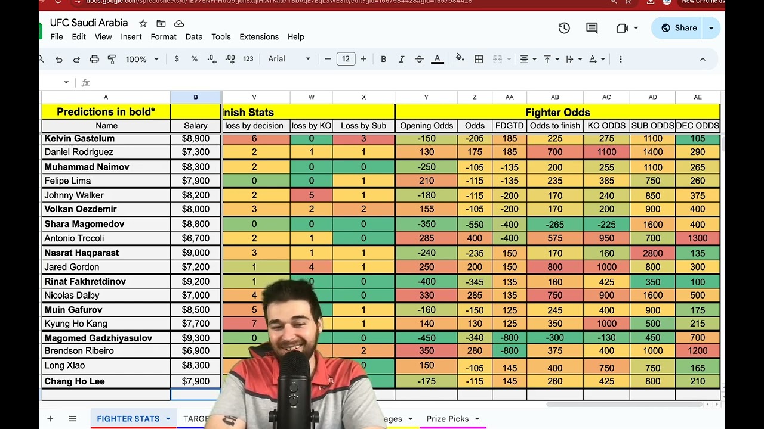Screen dimensions: 764x429
Task: Click the font size field
Action: pos(346,59)
